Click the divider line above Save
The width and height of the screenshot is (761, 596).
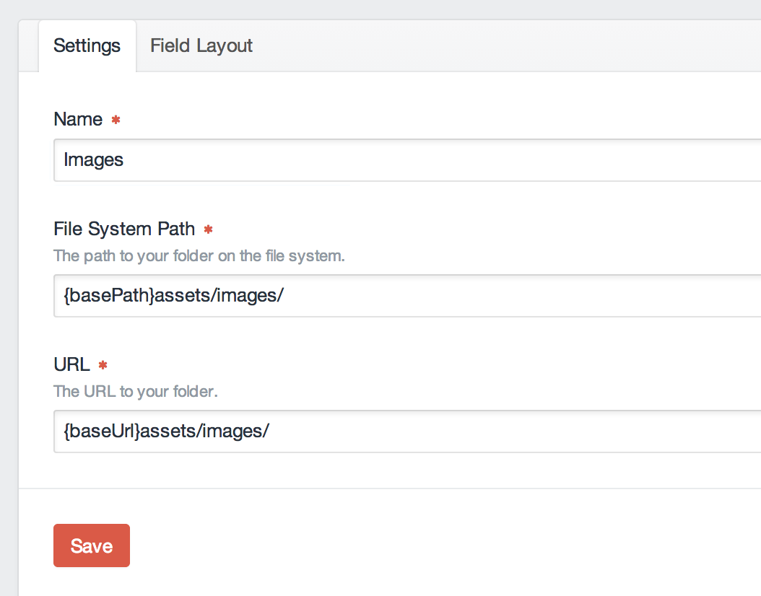[390, 488]
